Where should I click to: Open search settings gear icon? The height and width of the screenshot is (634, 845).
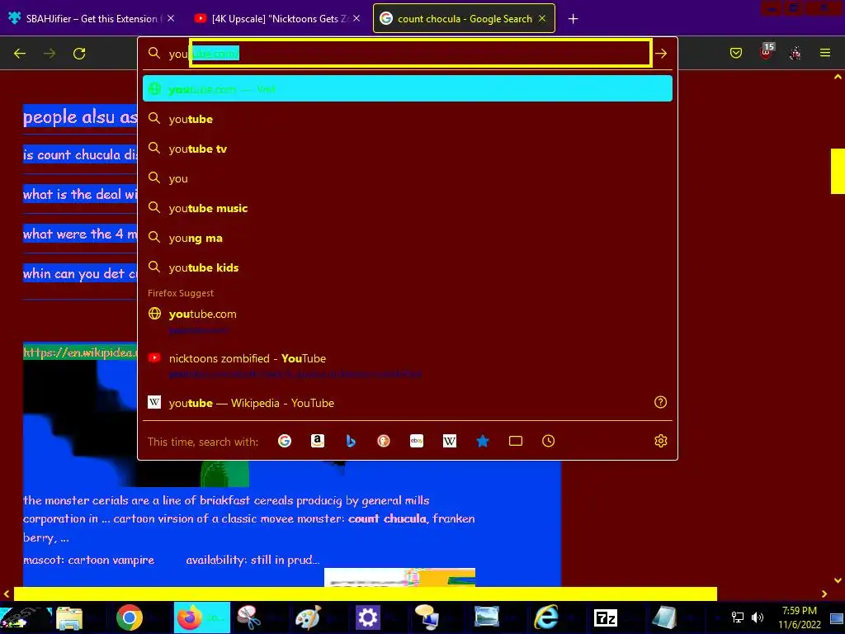pos(661,441)
